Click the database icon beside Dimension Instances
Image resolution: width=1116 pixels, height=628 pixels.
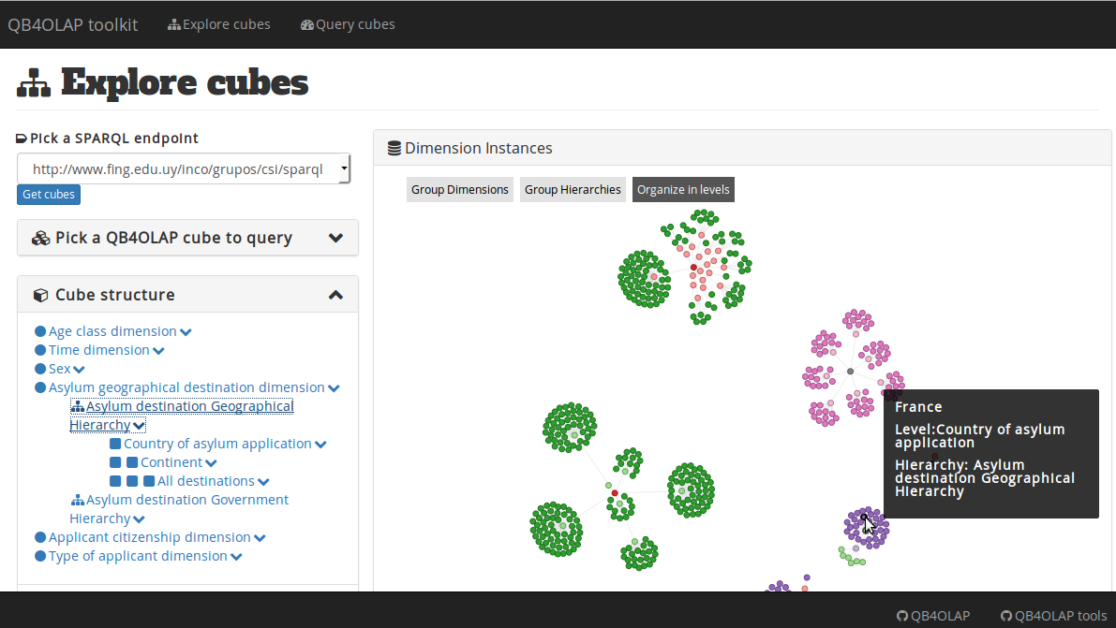[x=394, y=148]
